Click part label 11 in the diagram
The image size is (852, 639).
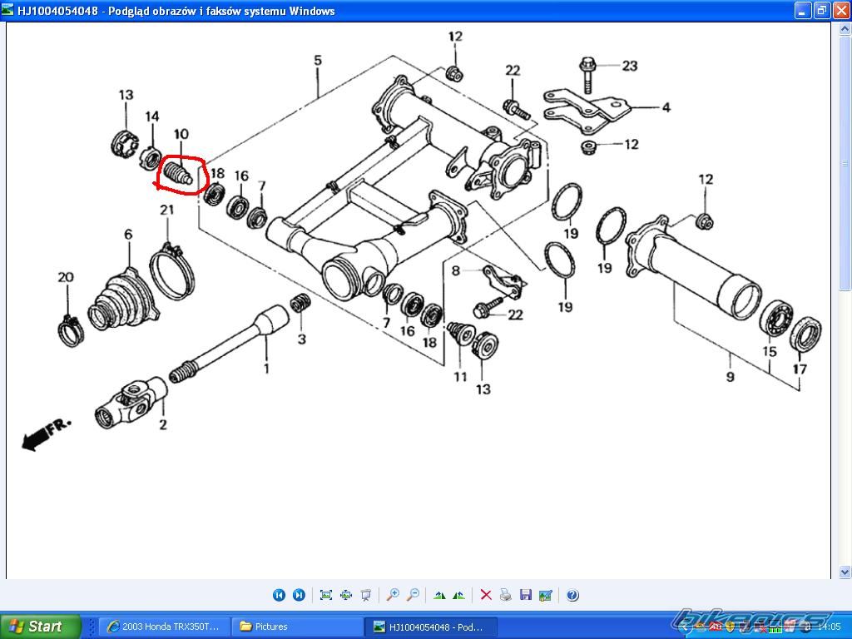click(460, 377)
